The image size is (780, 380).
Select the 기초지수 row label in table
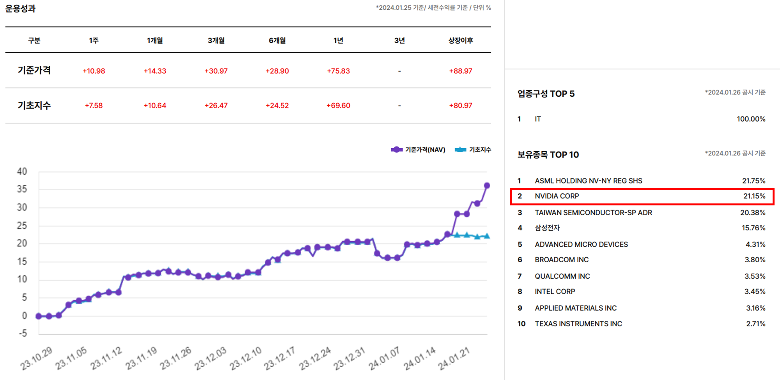point(34,105)
